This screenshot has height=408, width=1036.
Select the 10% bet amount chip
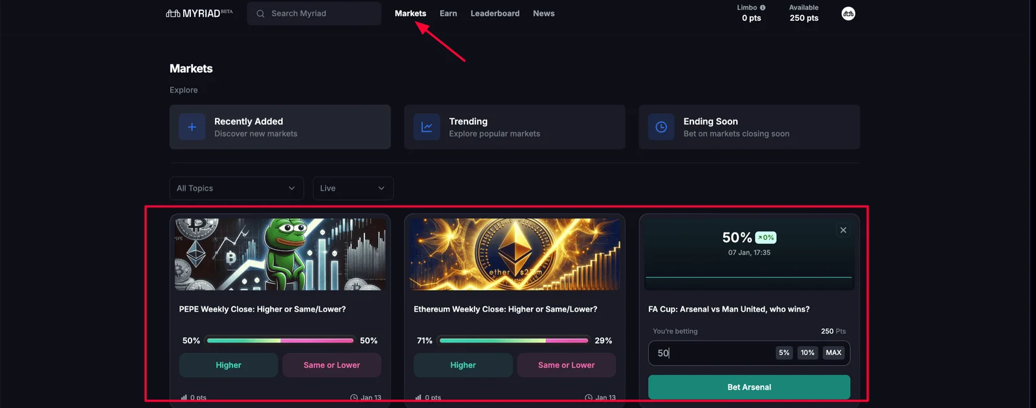click(x=807, y=353)
